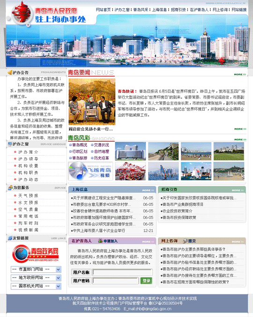Viewport: 253px width, 317px height.
Task: Click the 提交 pencil icon beside 网上咨询
Action: point(185,241)
